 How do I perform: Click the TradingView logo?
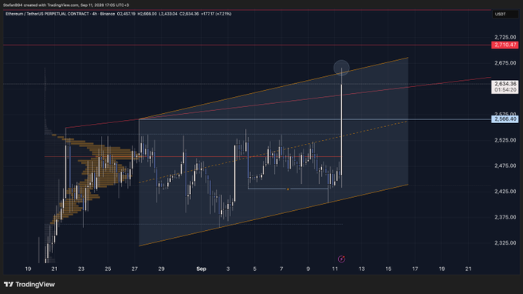[29, 284]
